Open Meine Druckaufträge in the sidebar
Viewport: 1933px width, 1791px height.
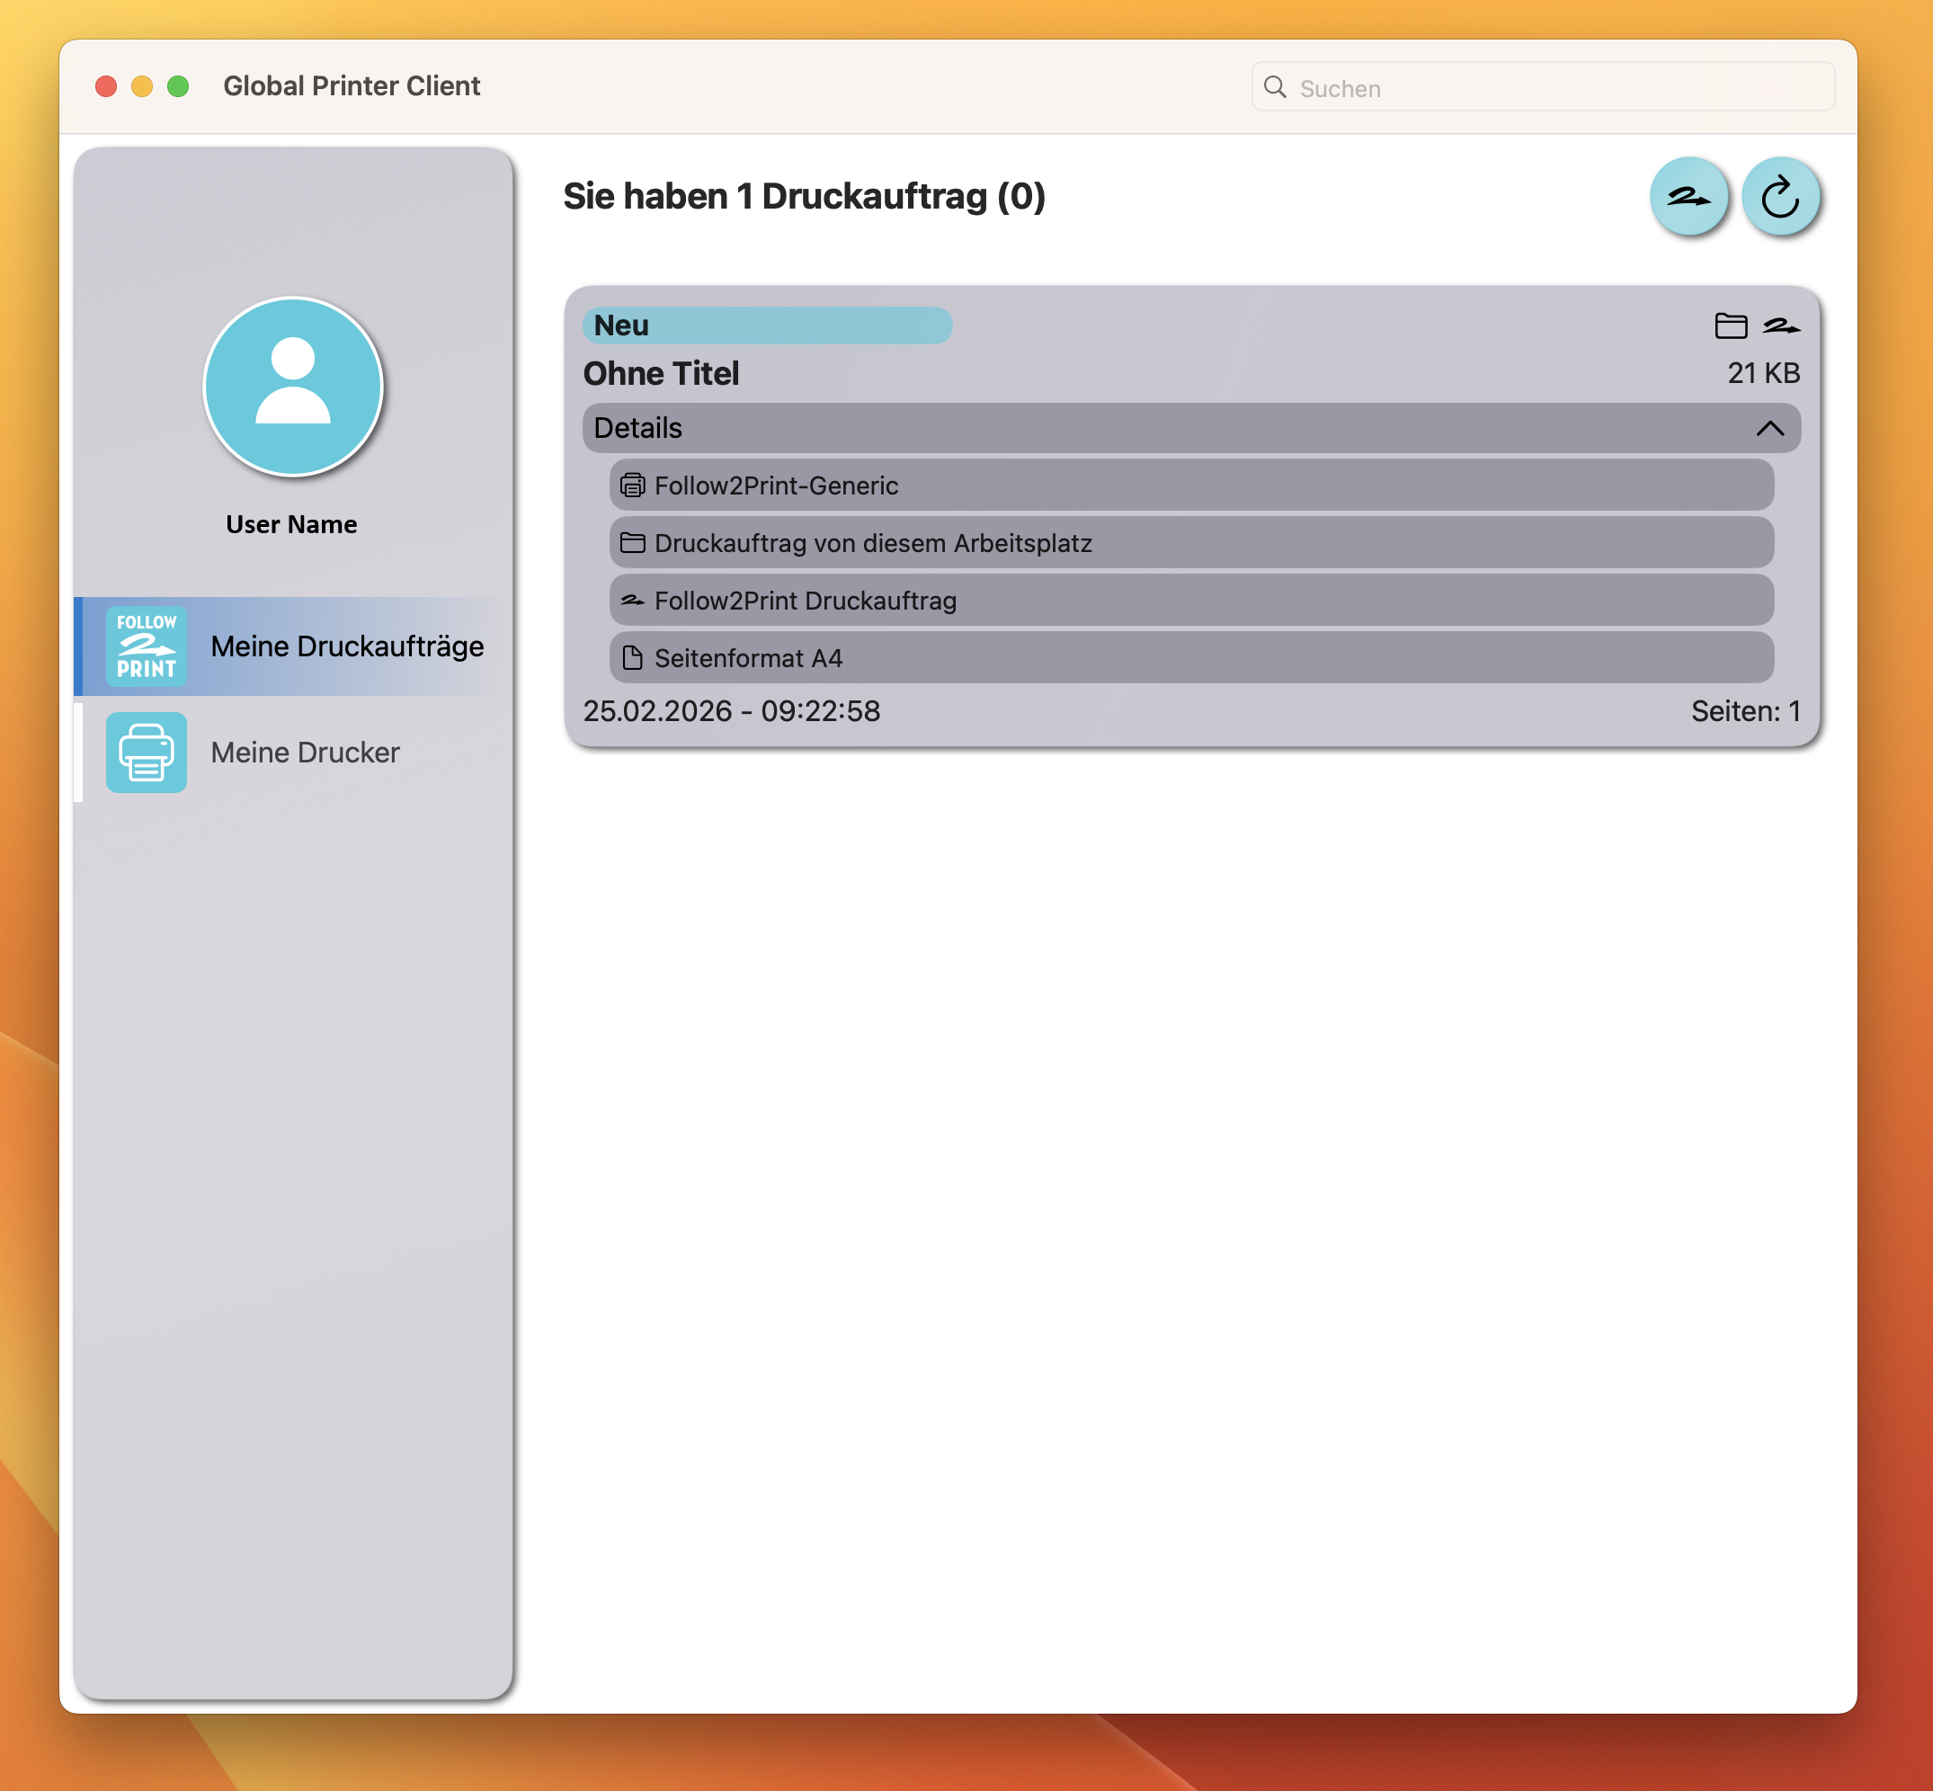tap(348, 646)
